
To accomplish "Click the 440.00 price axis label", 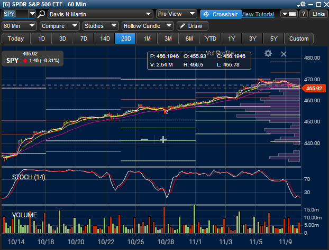I will coord(312,143).
